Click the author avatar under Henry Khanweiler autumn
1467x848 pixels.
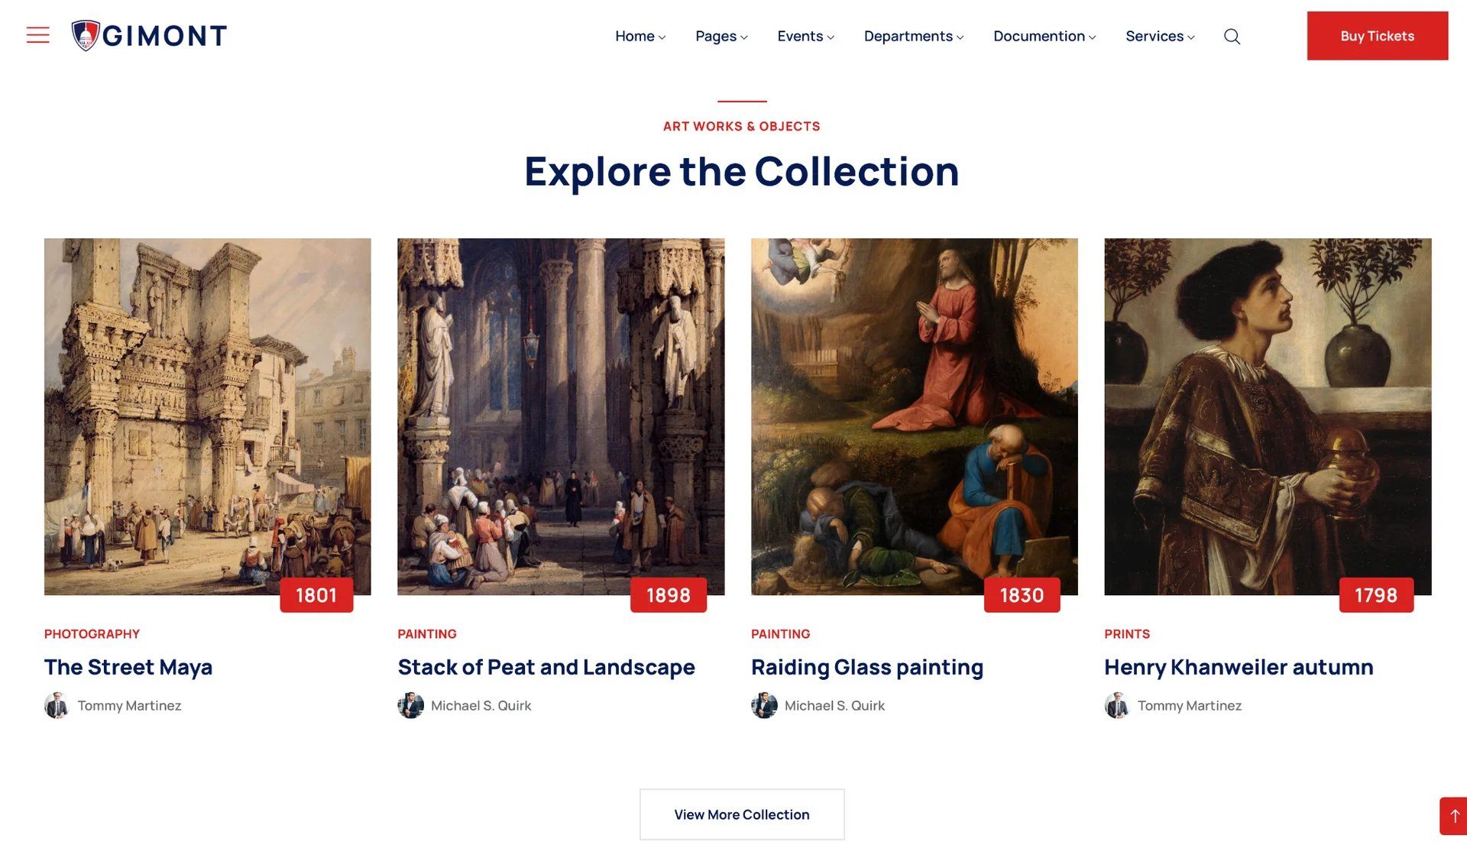pyautogui.click(x=1117, y=705)
